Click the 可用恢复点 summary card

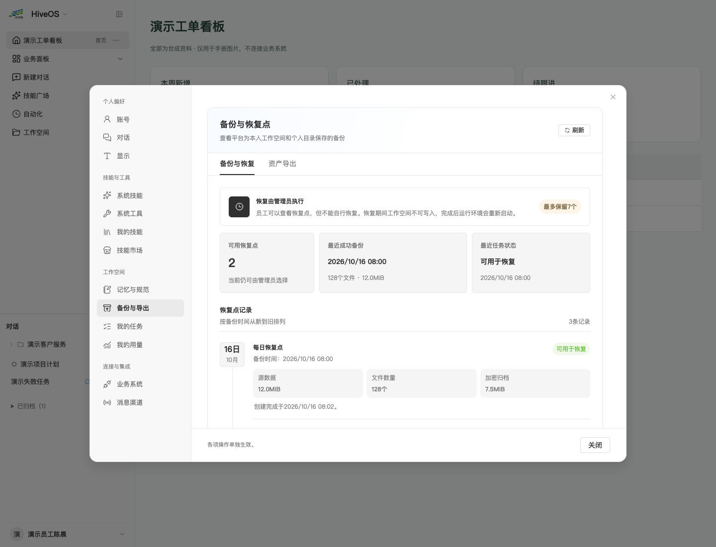267,263
